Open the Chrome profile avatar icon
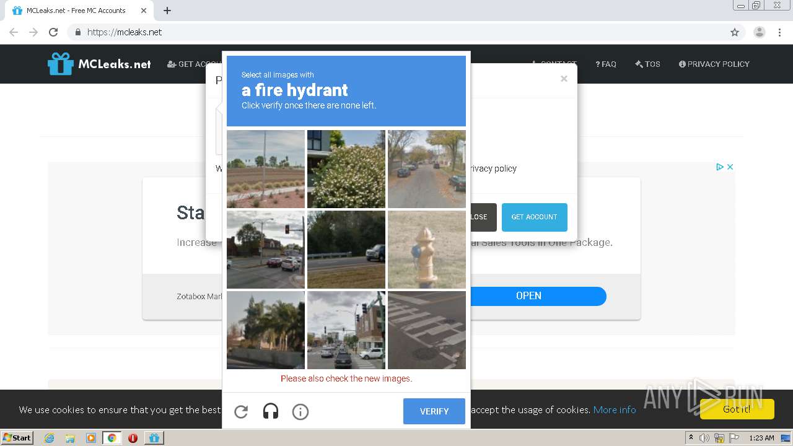Image resolution: width=793 pixels, height=446 pixels. [760, 32]
